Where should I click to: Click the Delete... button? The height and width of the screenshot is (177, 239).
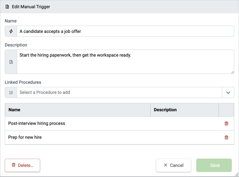click(x=22, y=165)
